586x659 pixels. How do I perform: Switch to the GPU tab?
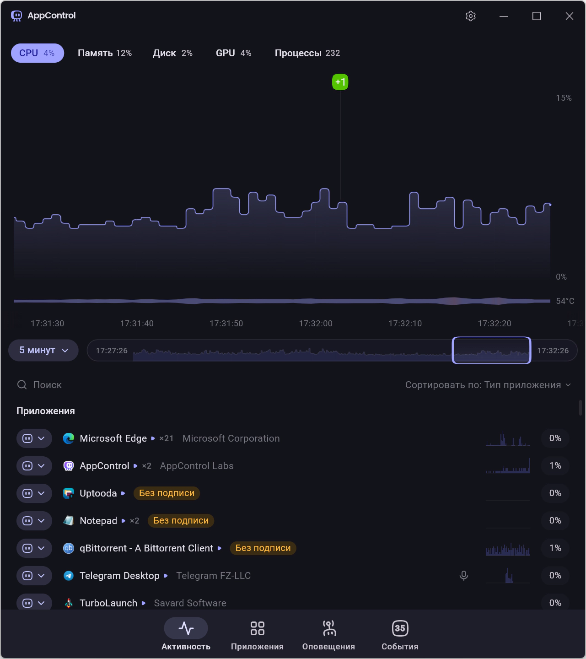click(233, 53)
